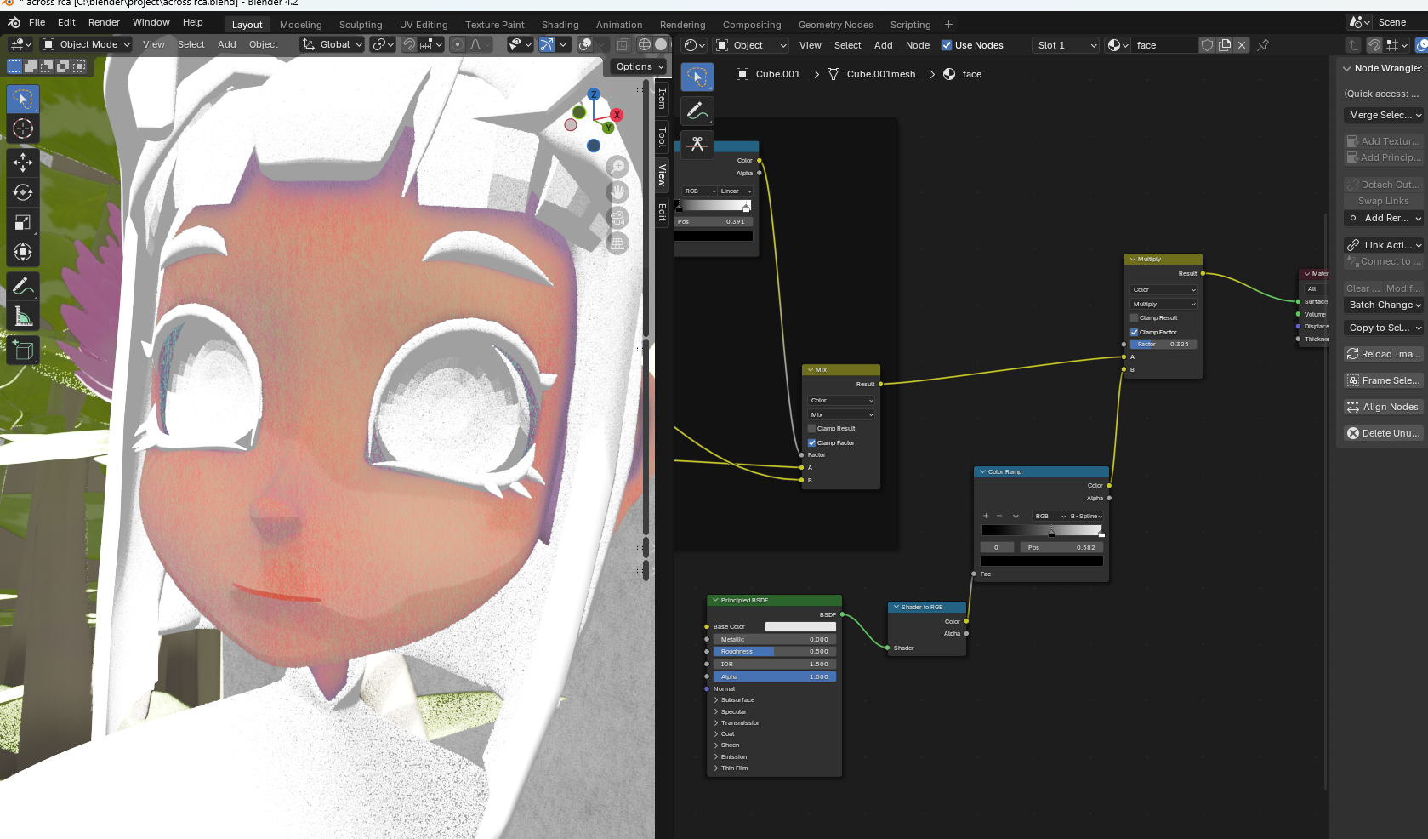Uncheck Clamp Factor in Mix node
Screen dimensions: 1428x839
811,442
